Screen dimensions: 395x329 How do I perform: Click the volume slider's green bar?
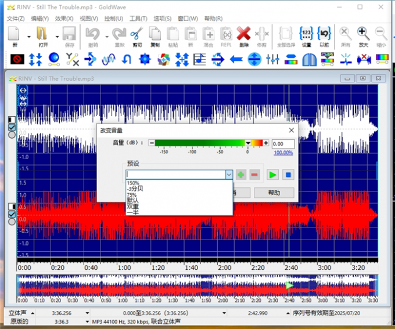200,143
